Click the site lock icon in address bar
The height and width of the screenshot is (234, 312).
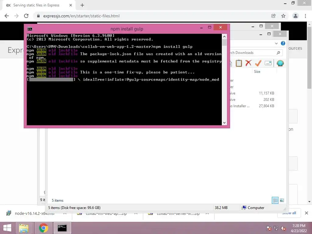point(38,16)
